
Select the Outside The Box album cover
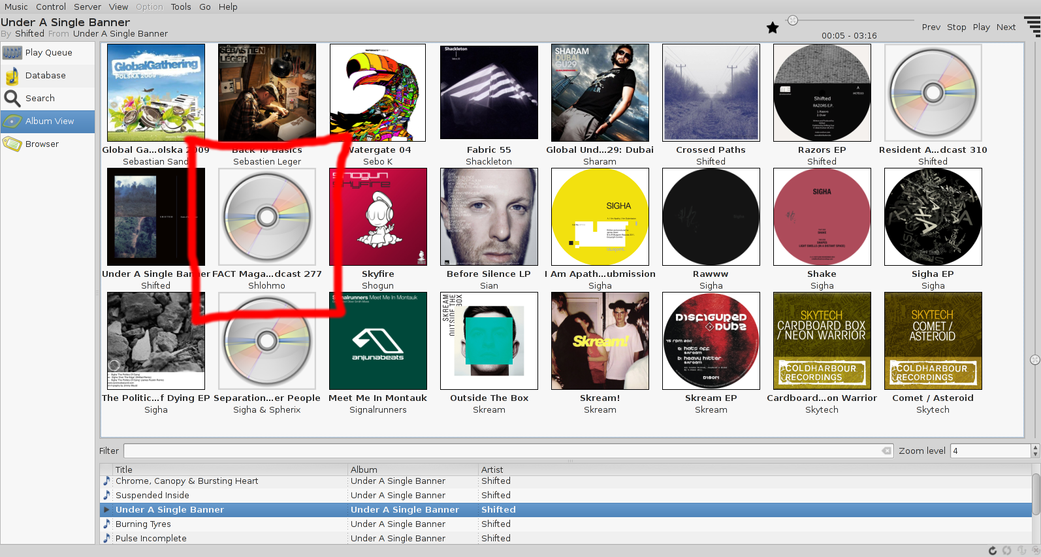pyautogui.click(x=489, y=341)
